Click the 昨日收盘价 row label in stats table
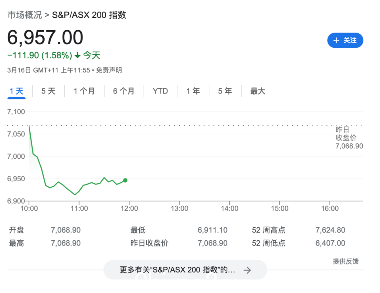This screenshot has width=380, height=293. (x=149, y=243)
